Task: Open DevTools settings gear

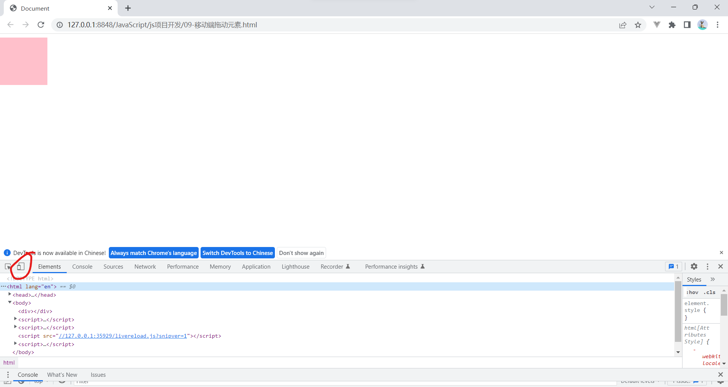Action: point(694,266)
